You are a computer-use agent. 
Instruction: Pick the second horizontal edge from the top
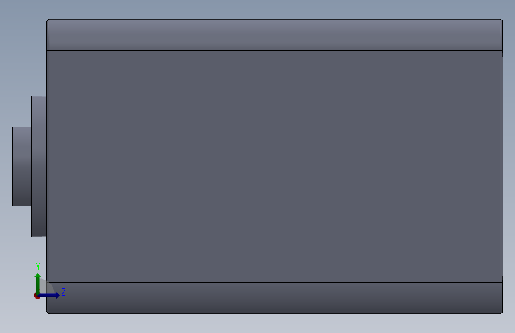click(274, 50)
